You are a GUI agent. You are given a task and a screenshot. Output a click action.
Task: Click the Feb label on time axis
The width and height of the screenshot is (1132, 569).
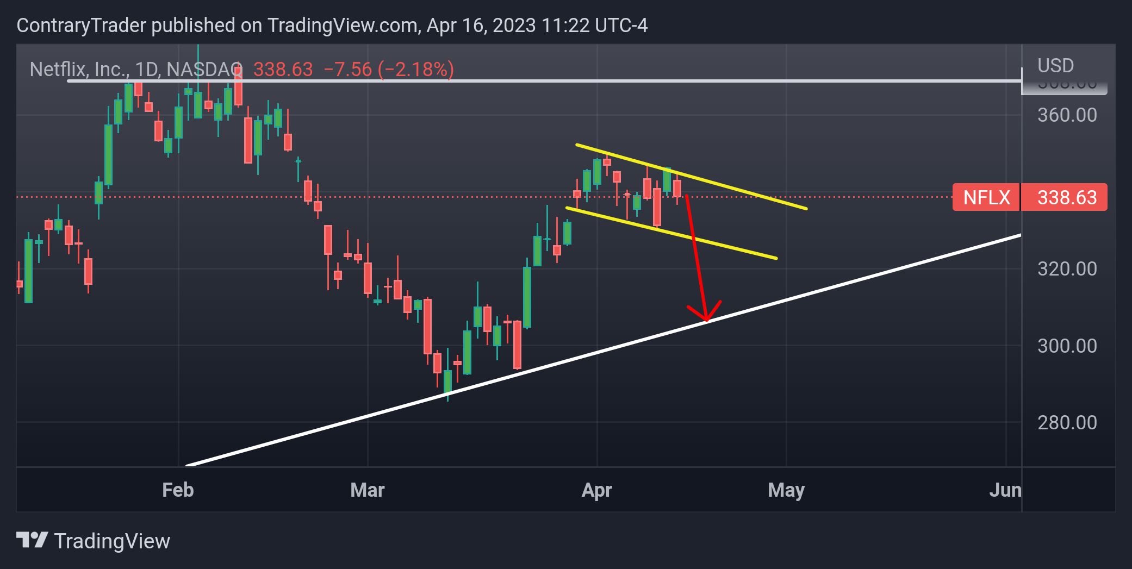point(178,490)
